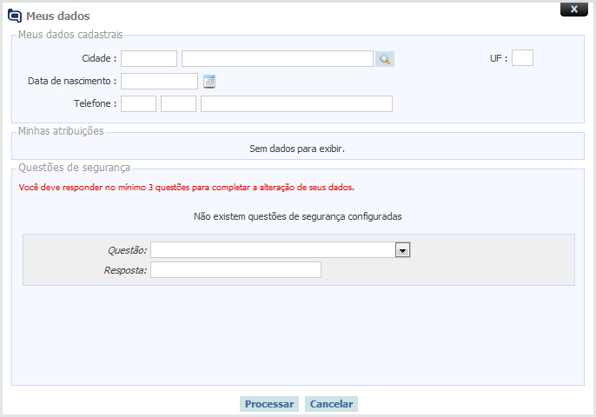The width and height of the screenshot is (596, 417).
Task: Click the red minimum 3 questões warning
Action: (x=186, y=188)
